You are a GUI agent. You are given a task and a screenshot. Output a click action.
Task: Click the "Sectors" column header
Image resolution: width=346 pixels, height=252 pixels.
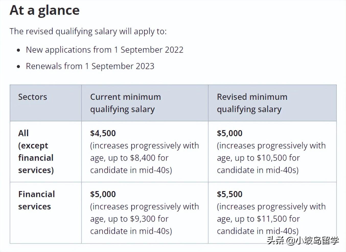tap(32, 97)
